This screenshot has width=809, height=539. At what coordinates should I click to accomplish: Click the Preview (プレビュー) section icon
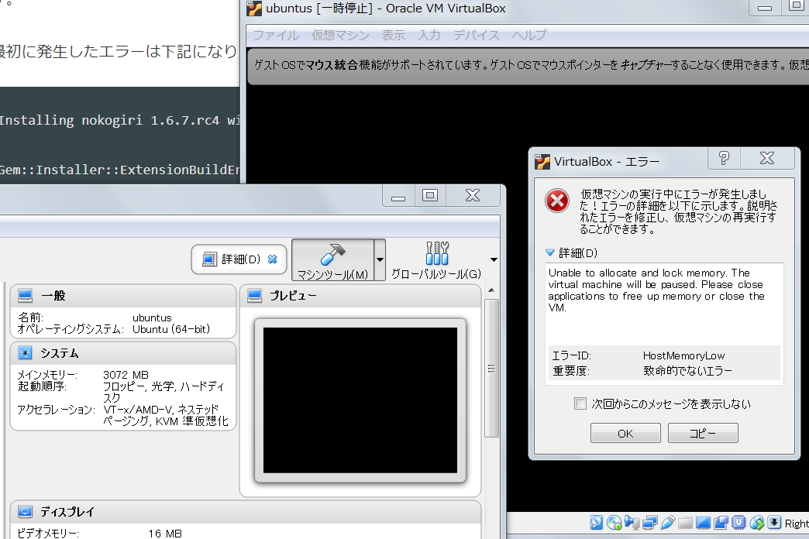click(x=254, y=296)
